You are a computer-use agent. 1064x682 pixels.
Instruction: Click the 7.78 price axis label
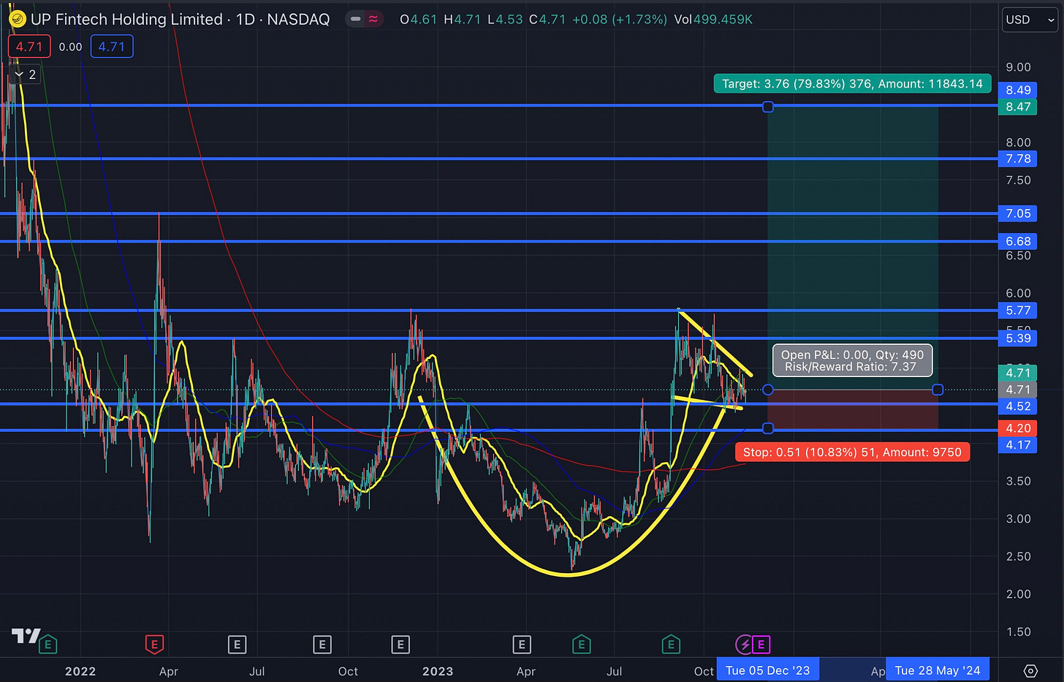[1018, 159]
